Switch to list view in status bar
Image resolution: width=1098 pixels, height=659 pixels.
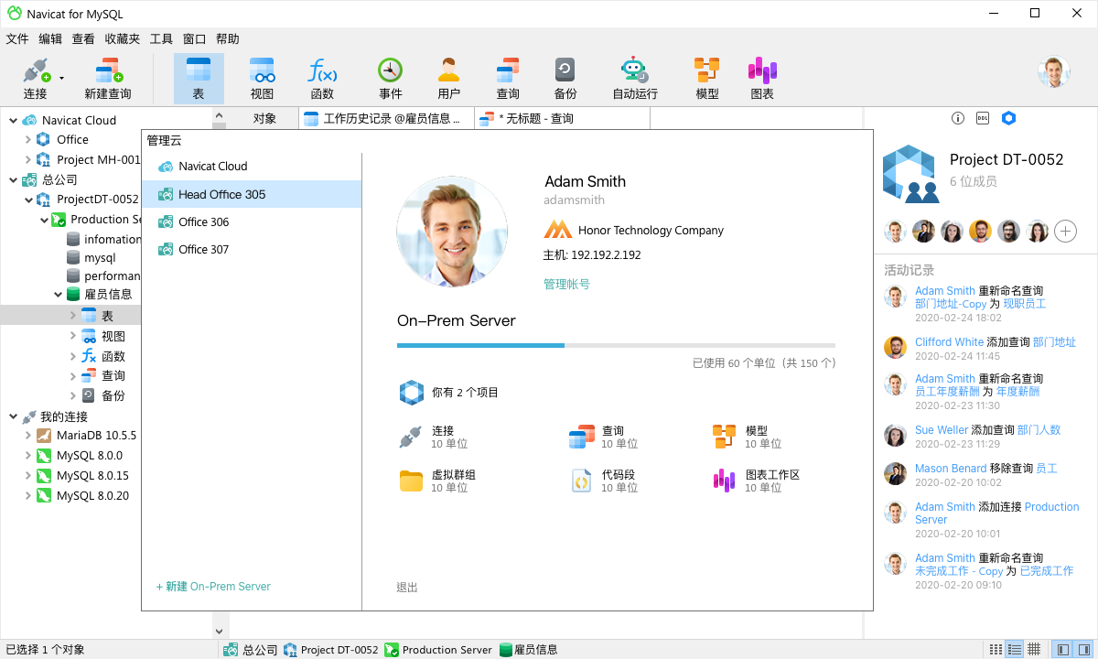996,649
